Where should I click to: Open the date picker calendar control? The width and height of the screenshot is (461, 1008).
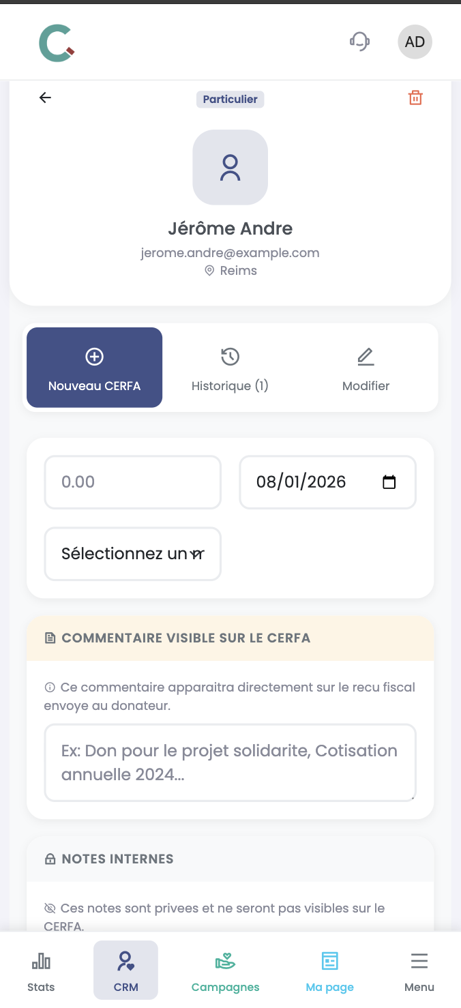point(389,481)
